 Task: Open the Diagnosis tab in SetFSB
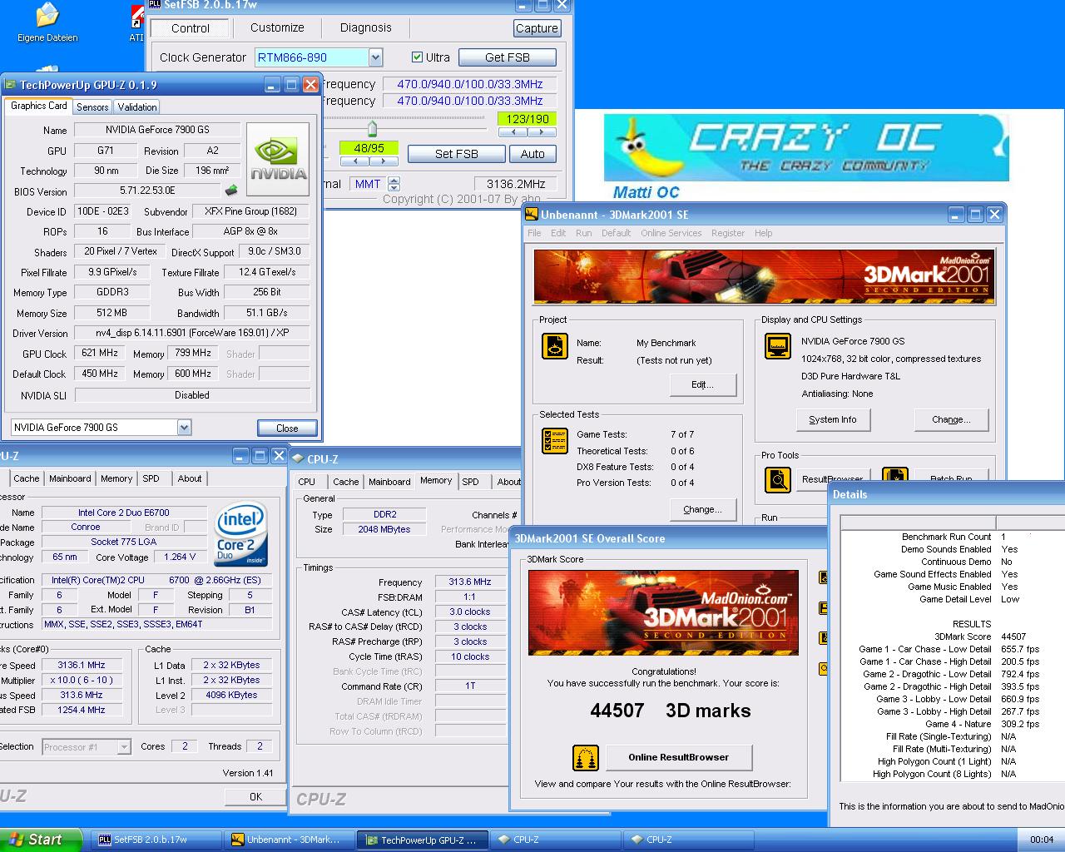[x=365, y=27]
